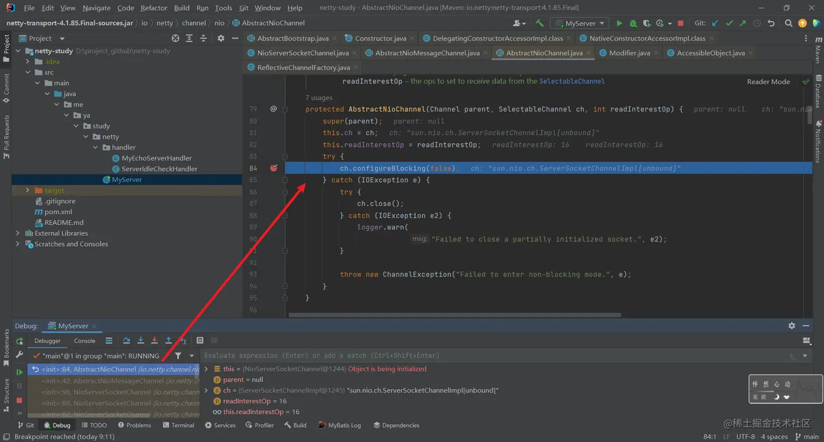This screenshot has height=442, width=824.
Task: Switch to NioServerSocketChannel.java tab
Action: tap(301, 53)
